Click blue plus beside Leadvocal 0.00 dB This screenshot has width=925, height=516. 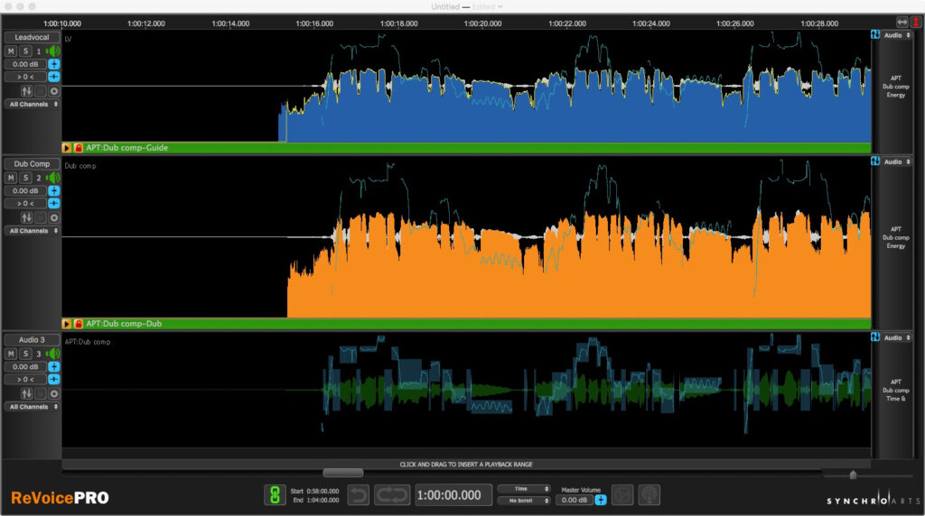pyautogui.click(x=53, y=64)
